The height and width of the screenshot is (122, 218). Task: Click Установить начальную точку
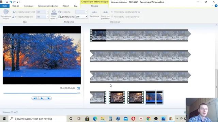click(125, 12)
